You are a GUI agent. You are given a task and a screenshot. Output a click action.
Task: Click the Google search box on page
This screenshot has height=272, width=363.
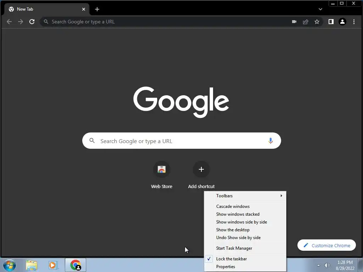181,141
